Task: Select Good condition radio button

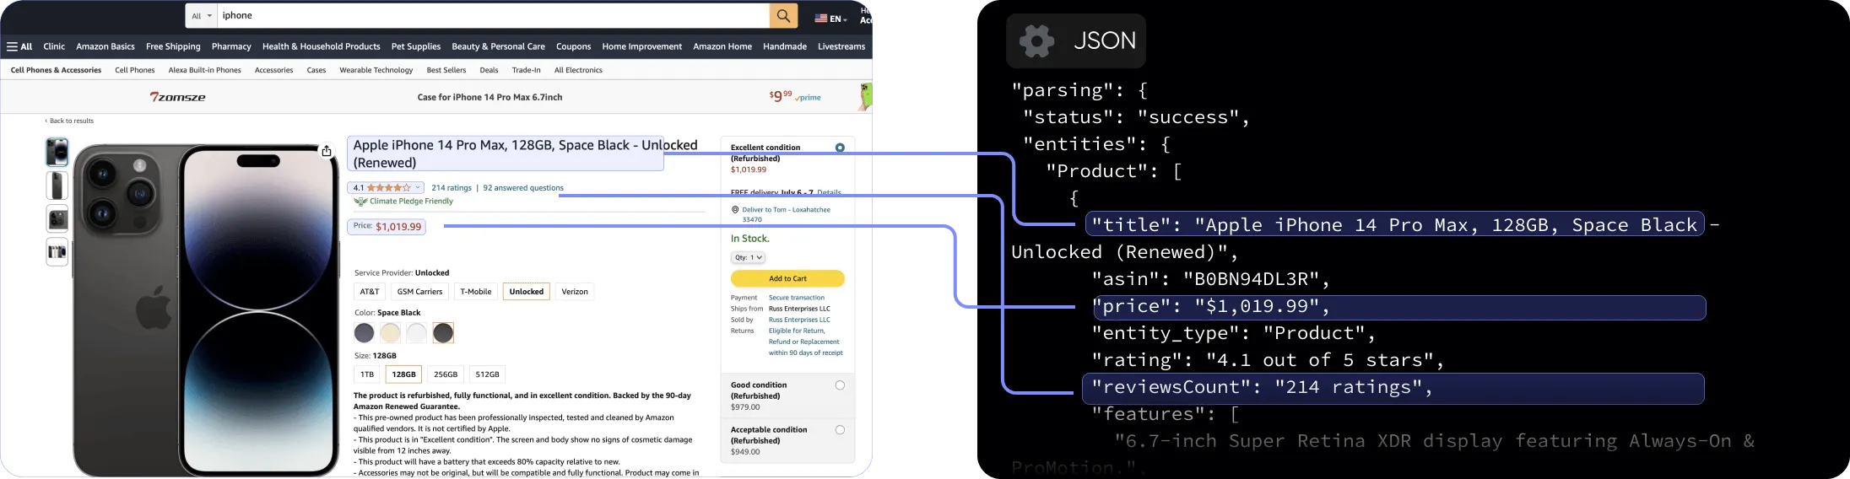Action: pos(840,385)
